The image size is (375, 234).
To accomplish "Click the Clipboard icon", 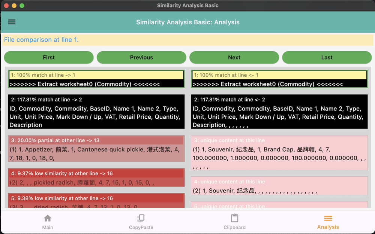I will [x=234, y=218].
